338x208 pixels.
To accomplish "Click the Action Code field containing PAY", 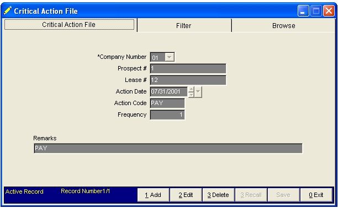I will (167, 103).
